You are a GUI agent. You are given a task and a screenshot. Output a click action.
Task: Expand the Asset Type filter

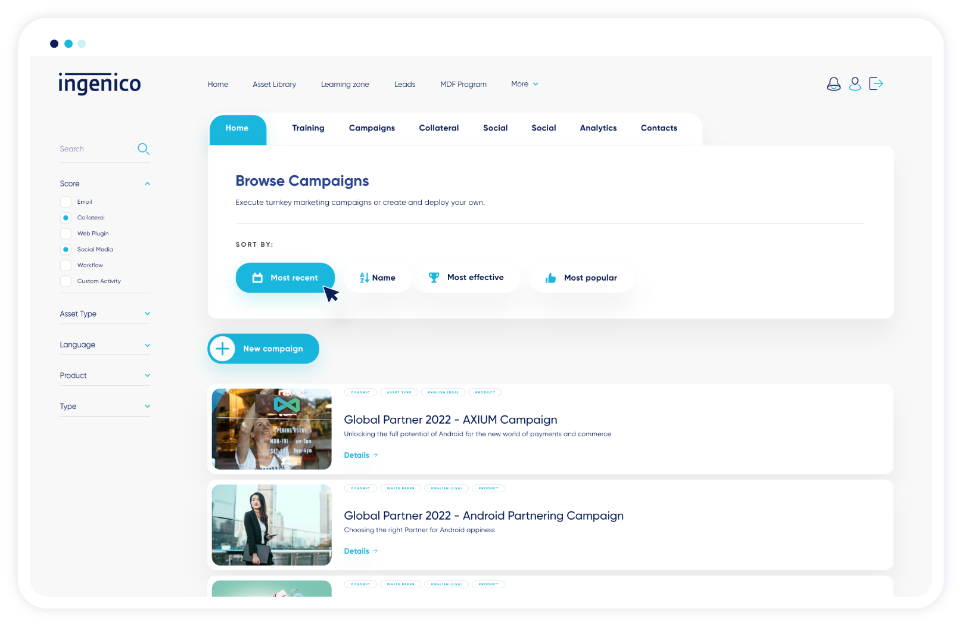click(x=105, y=314)
